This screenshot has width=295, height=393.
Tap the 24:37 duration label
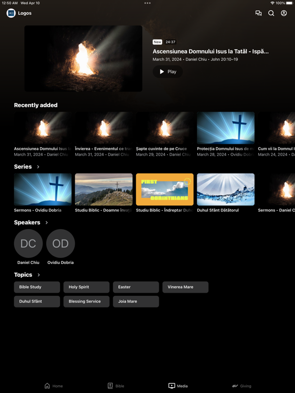[171, 42]
